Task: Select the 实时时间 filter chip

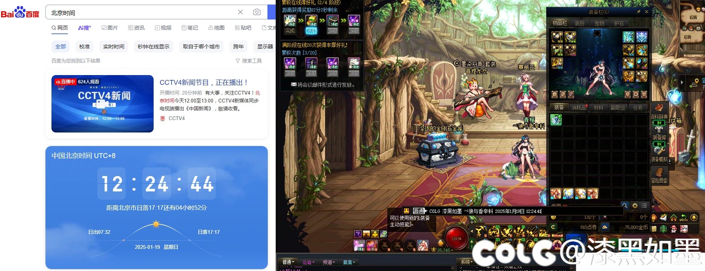Action: (114, 47)
